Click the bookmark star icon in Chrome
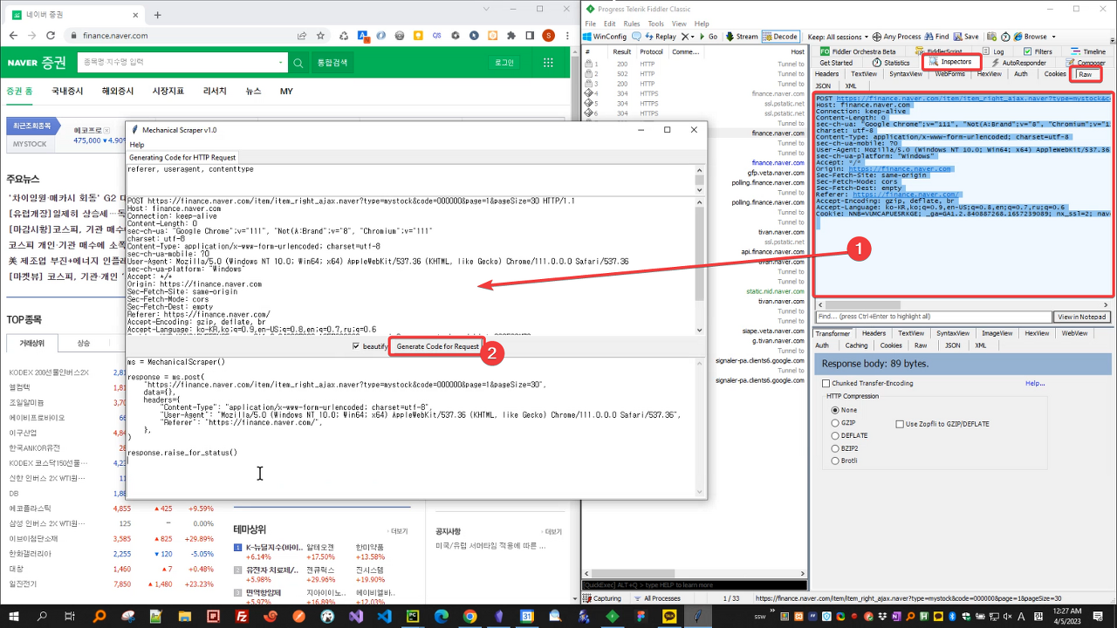 point(321,36)
